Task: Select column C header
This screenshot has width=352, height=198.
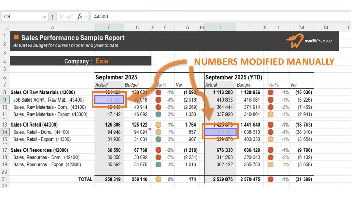Action: (110, 27)
